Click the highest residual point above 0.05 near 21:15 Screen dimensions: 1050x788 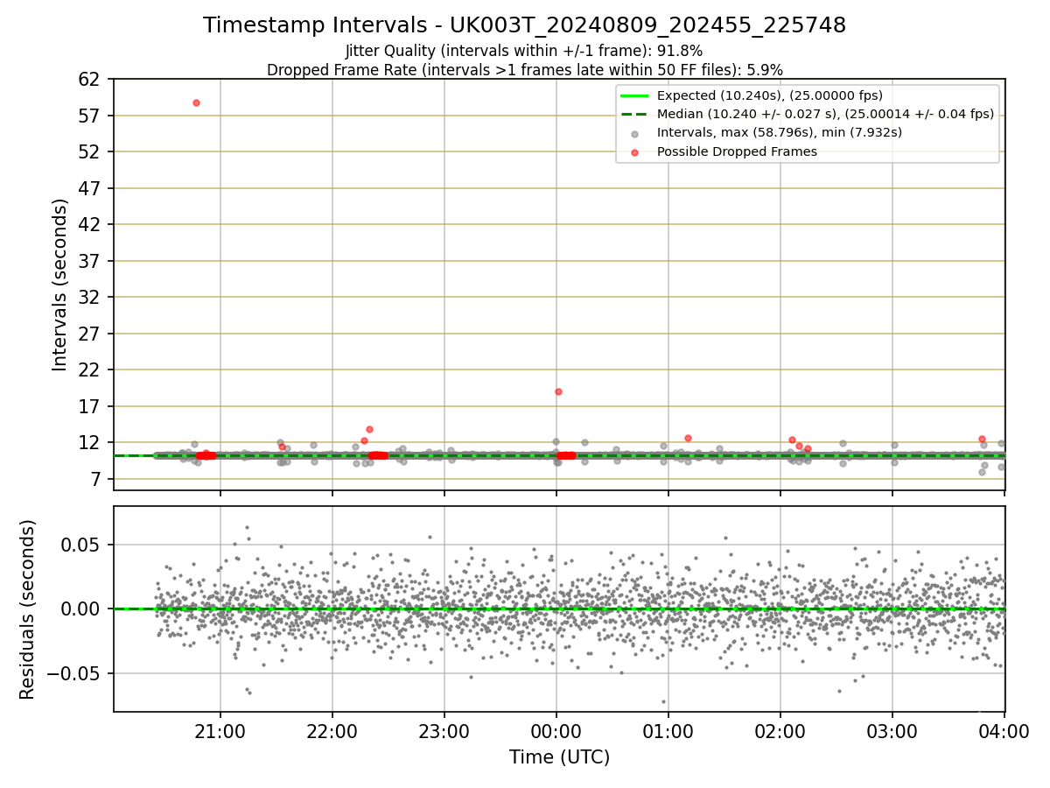(x=247, y=527)
